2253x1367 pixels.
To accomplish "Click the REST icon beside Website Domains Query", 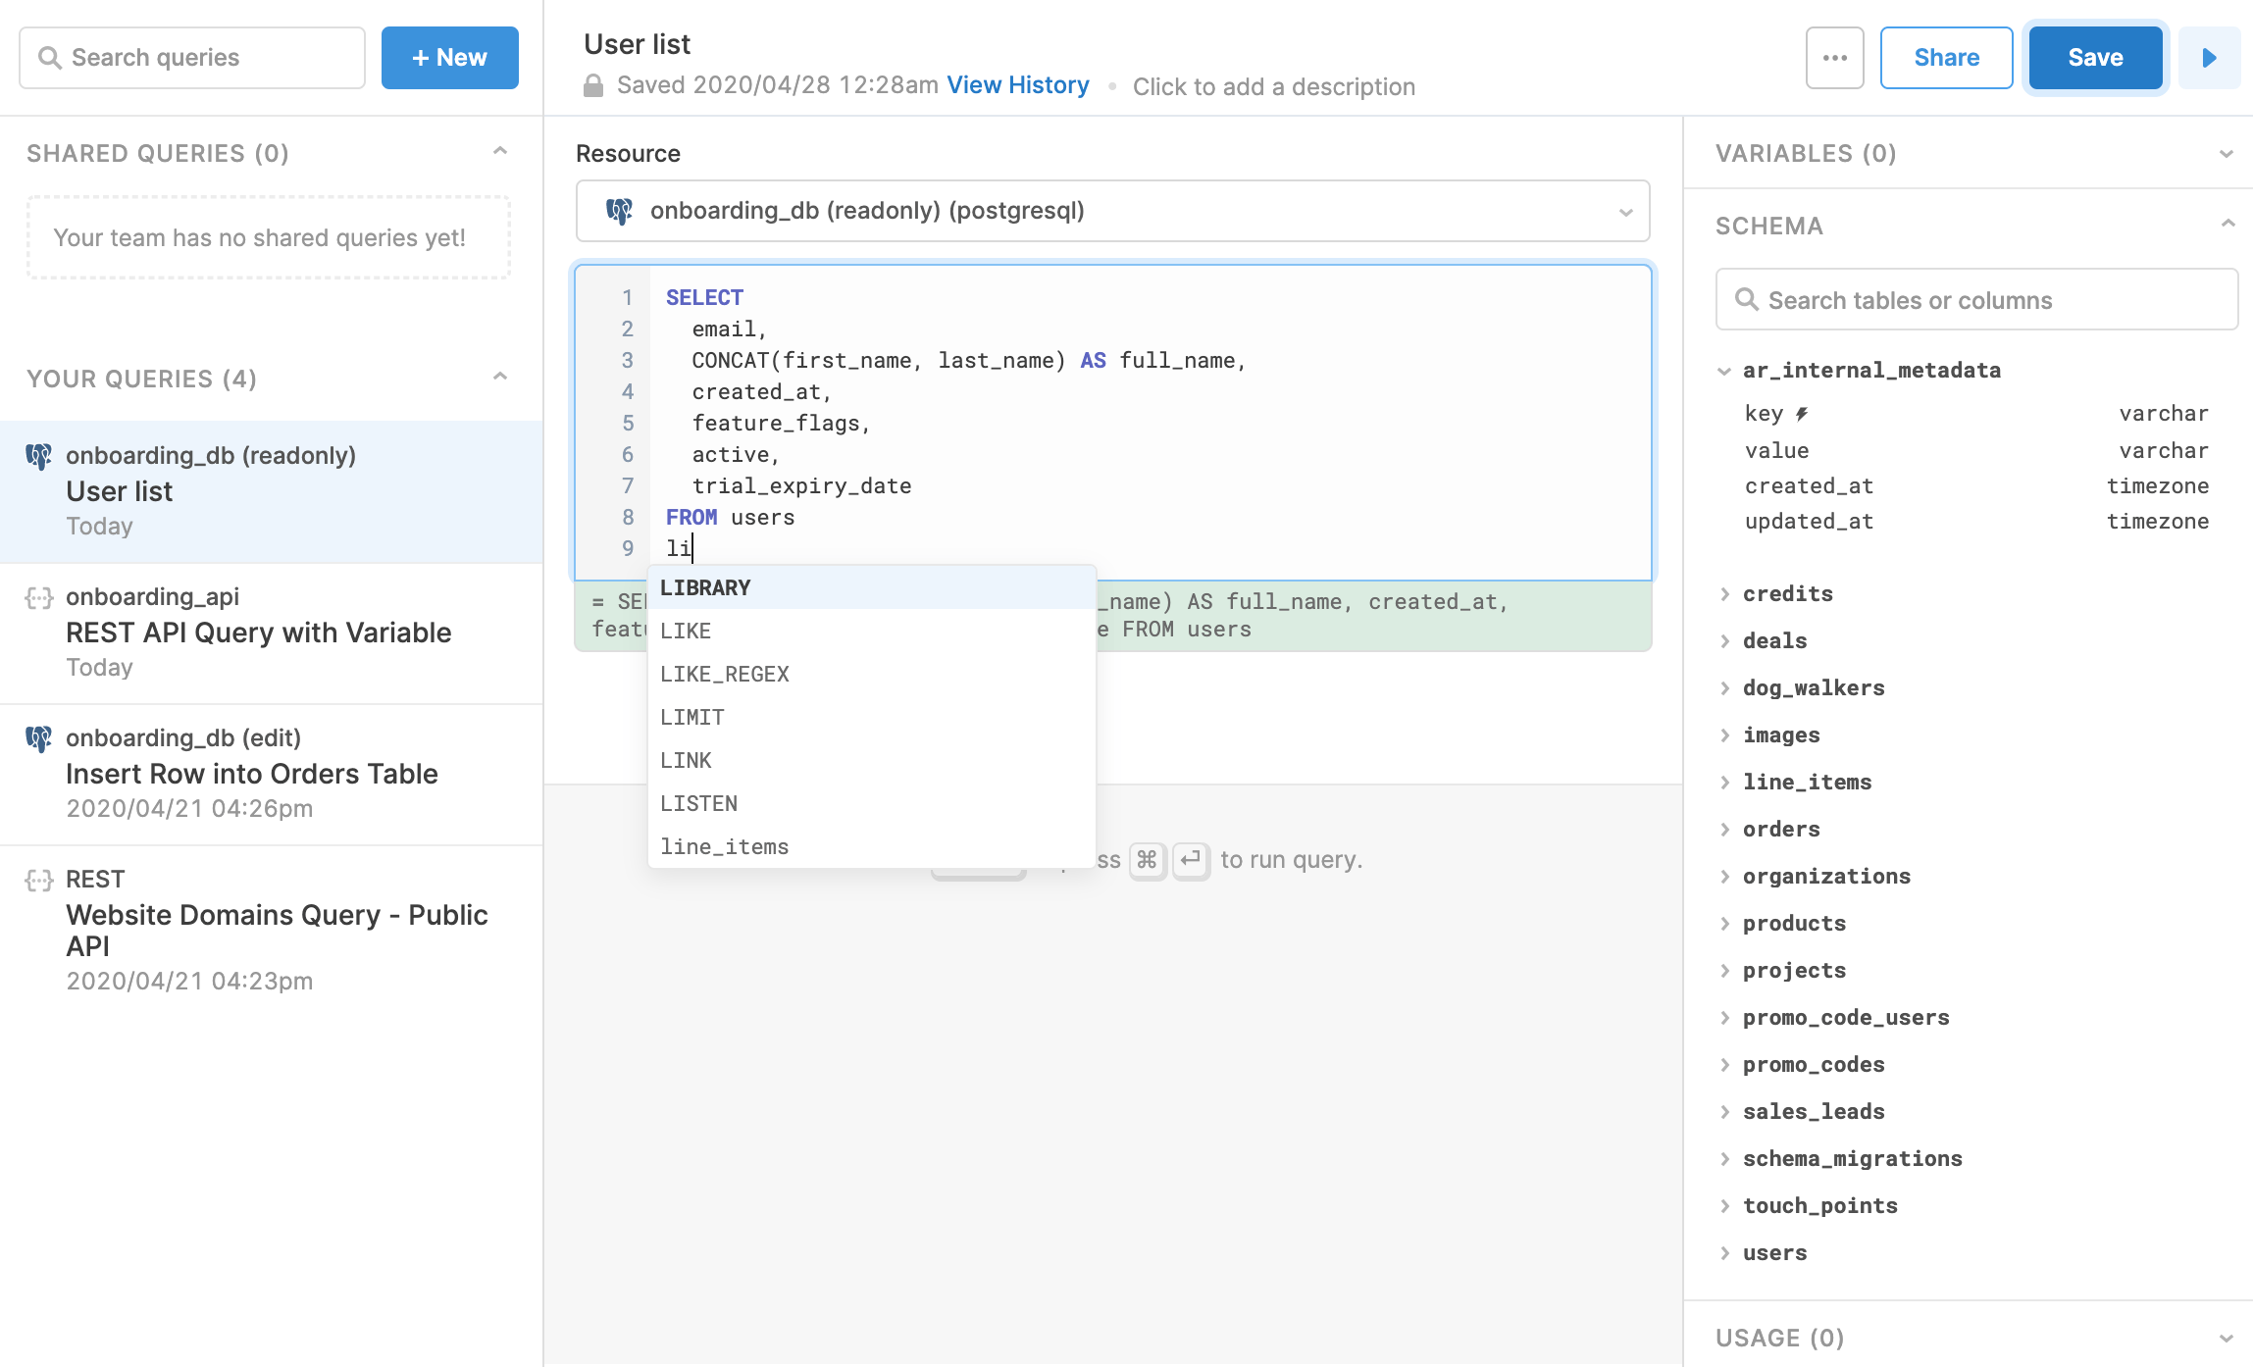I will (38, 879).
